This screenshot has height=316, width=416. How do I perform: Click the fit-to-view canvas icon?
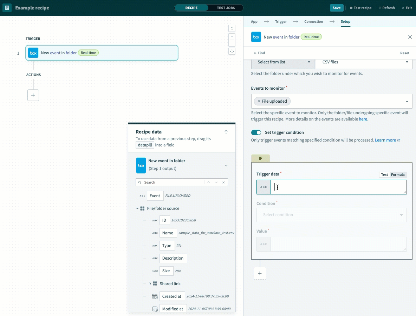[232, 51]
